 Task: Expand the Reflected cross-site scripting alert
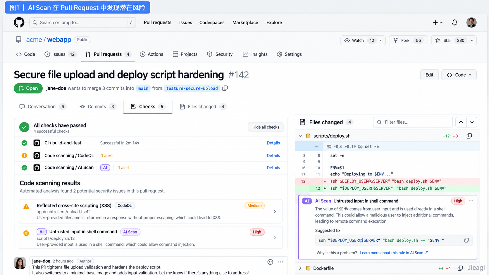click(275, 211)
